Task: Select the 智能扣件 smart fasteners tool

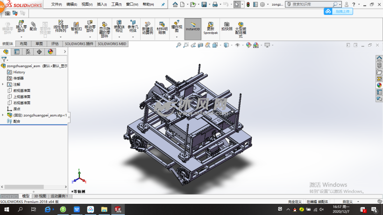Action: tap(76, 27)
